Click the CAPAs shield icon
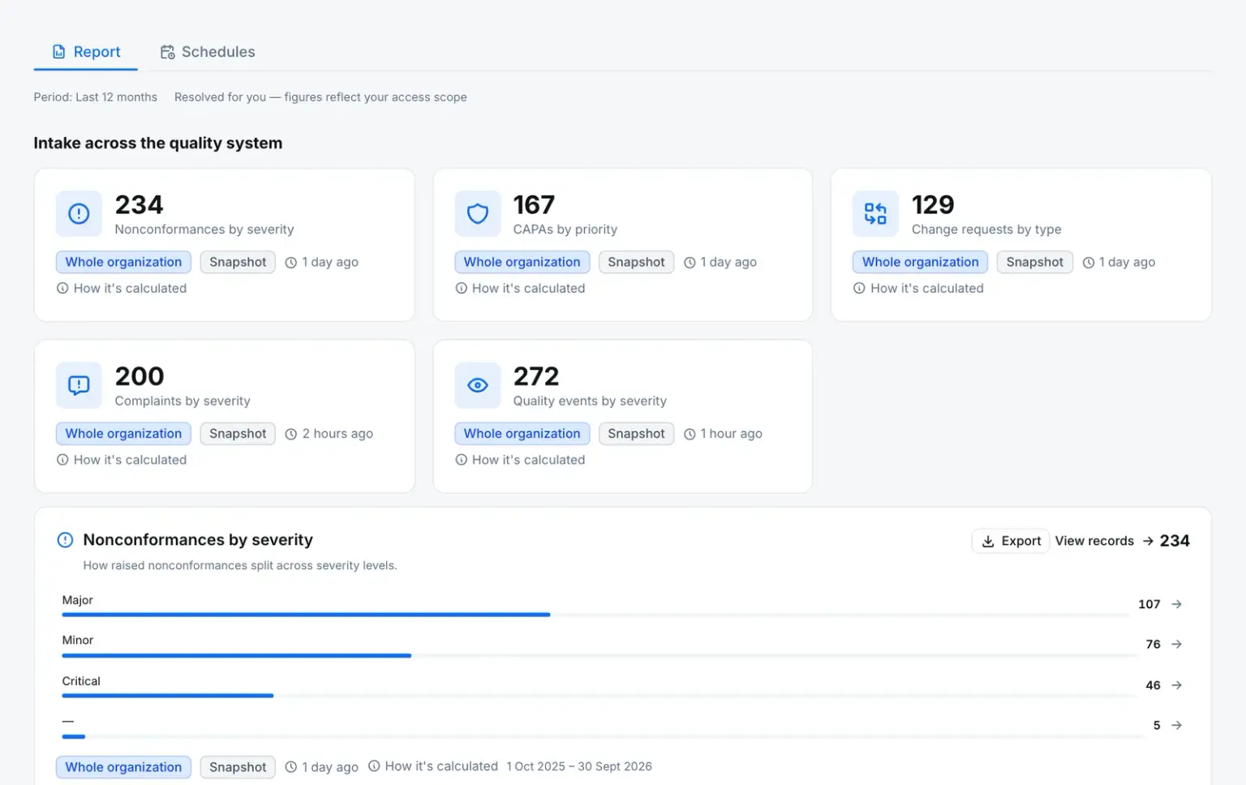1246x785 pixels. click(478, 213)
